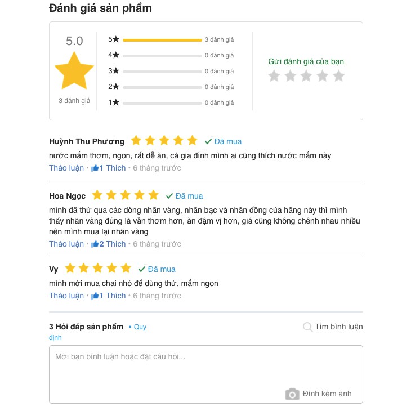
Task: Click Tìm bình luận to search comments
Action: (x=338, y=327)
